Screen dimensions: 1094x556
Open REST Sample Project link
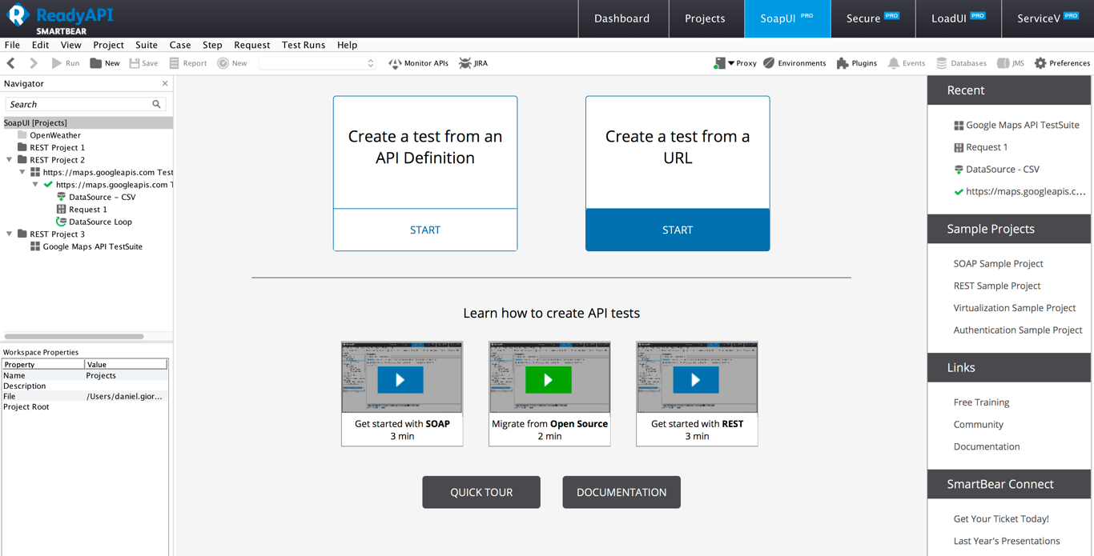[x=997, y=286]
